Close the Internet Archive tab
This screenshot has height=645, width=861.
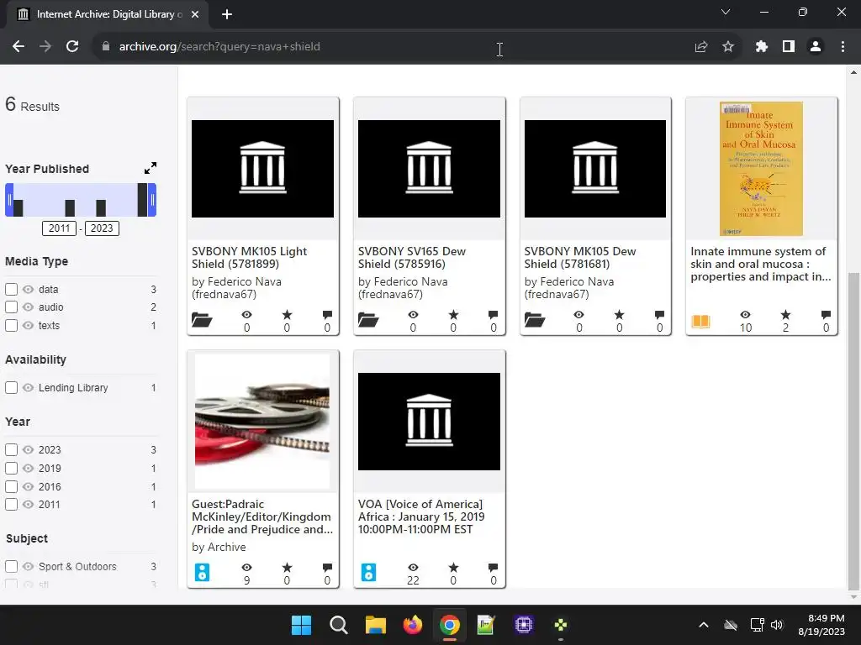(x=195, y=14)
